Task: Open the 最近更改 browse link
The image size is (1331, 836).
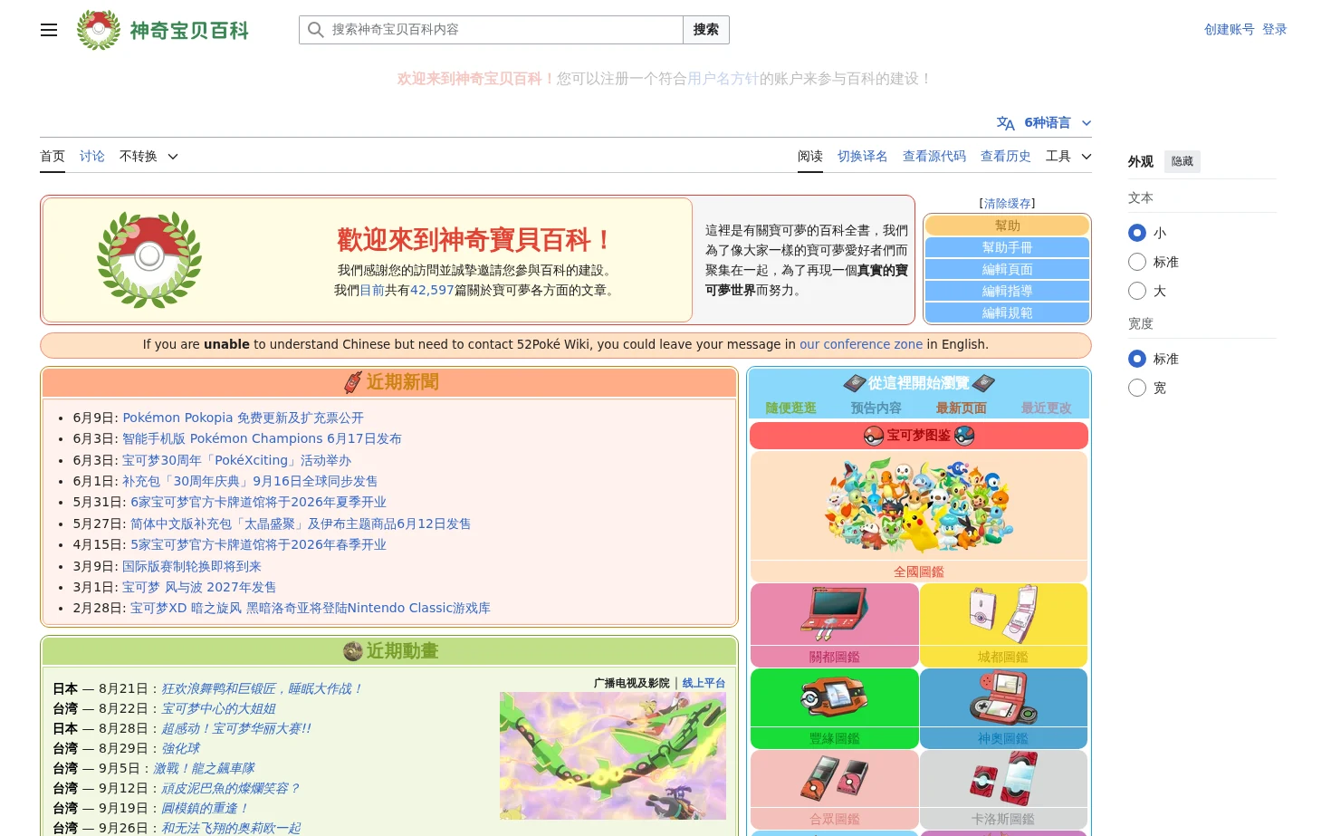Action: [1047, 408]
